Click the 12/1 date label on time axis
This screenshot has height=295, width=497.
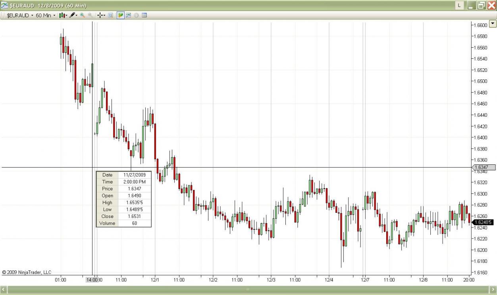pyautogui.click(x=155, y=280)
